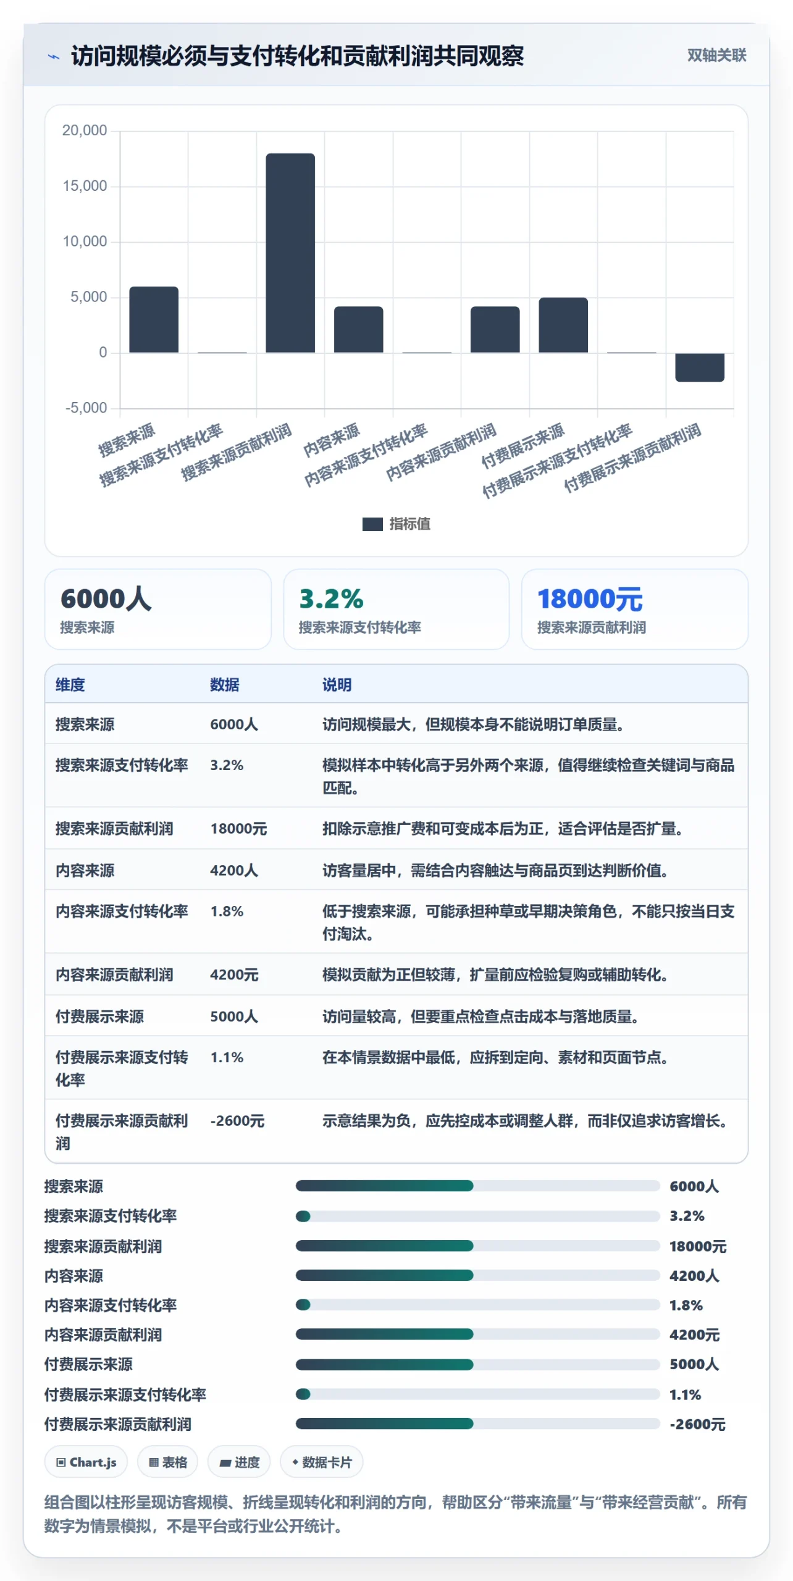Click the 进度 tag icon

coord(225,1462)
